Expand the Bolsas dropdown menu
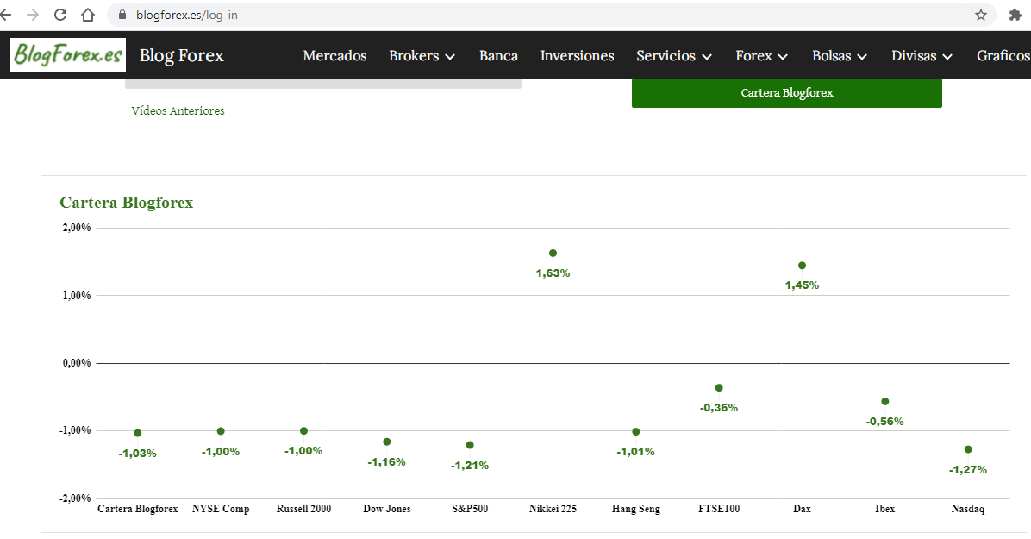1031x539 pixels. pyautogui.click(x=840, y=56)
